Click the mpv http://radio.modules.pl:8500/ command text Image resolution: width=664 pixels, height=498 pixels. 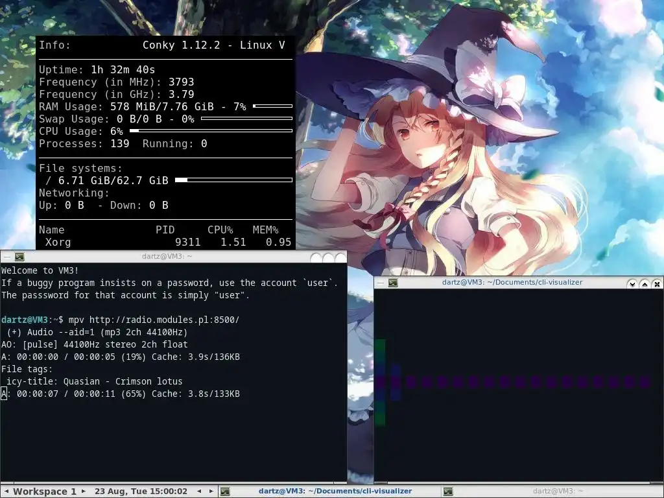(x=154, y=320)
